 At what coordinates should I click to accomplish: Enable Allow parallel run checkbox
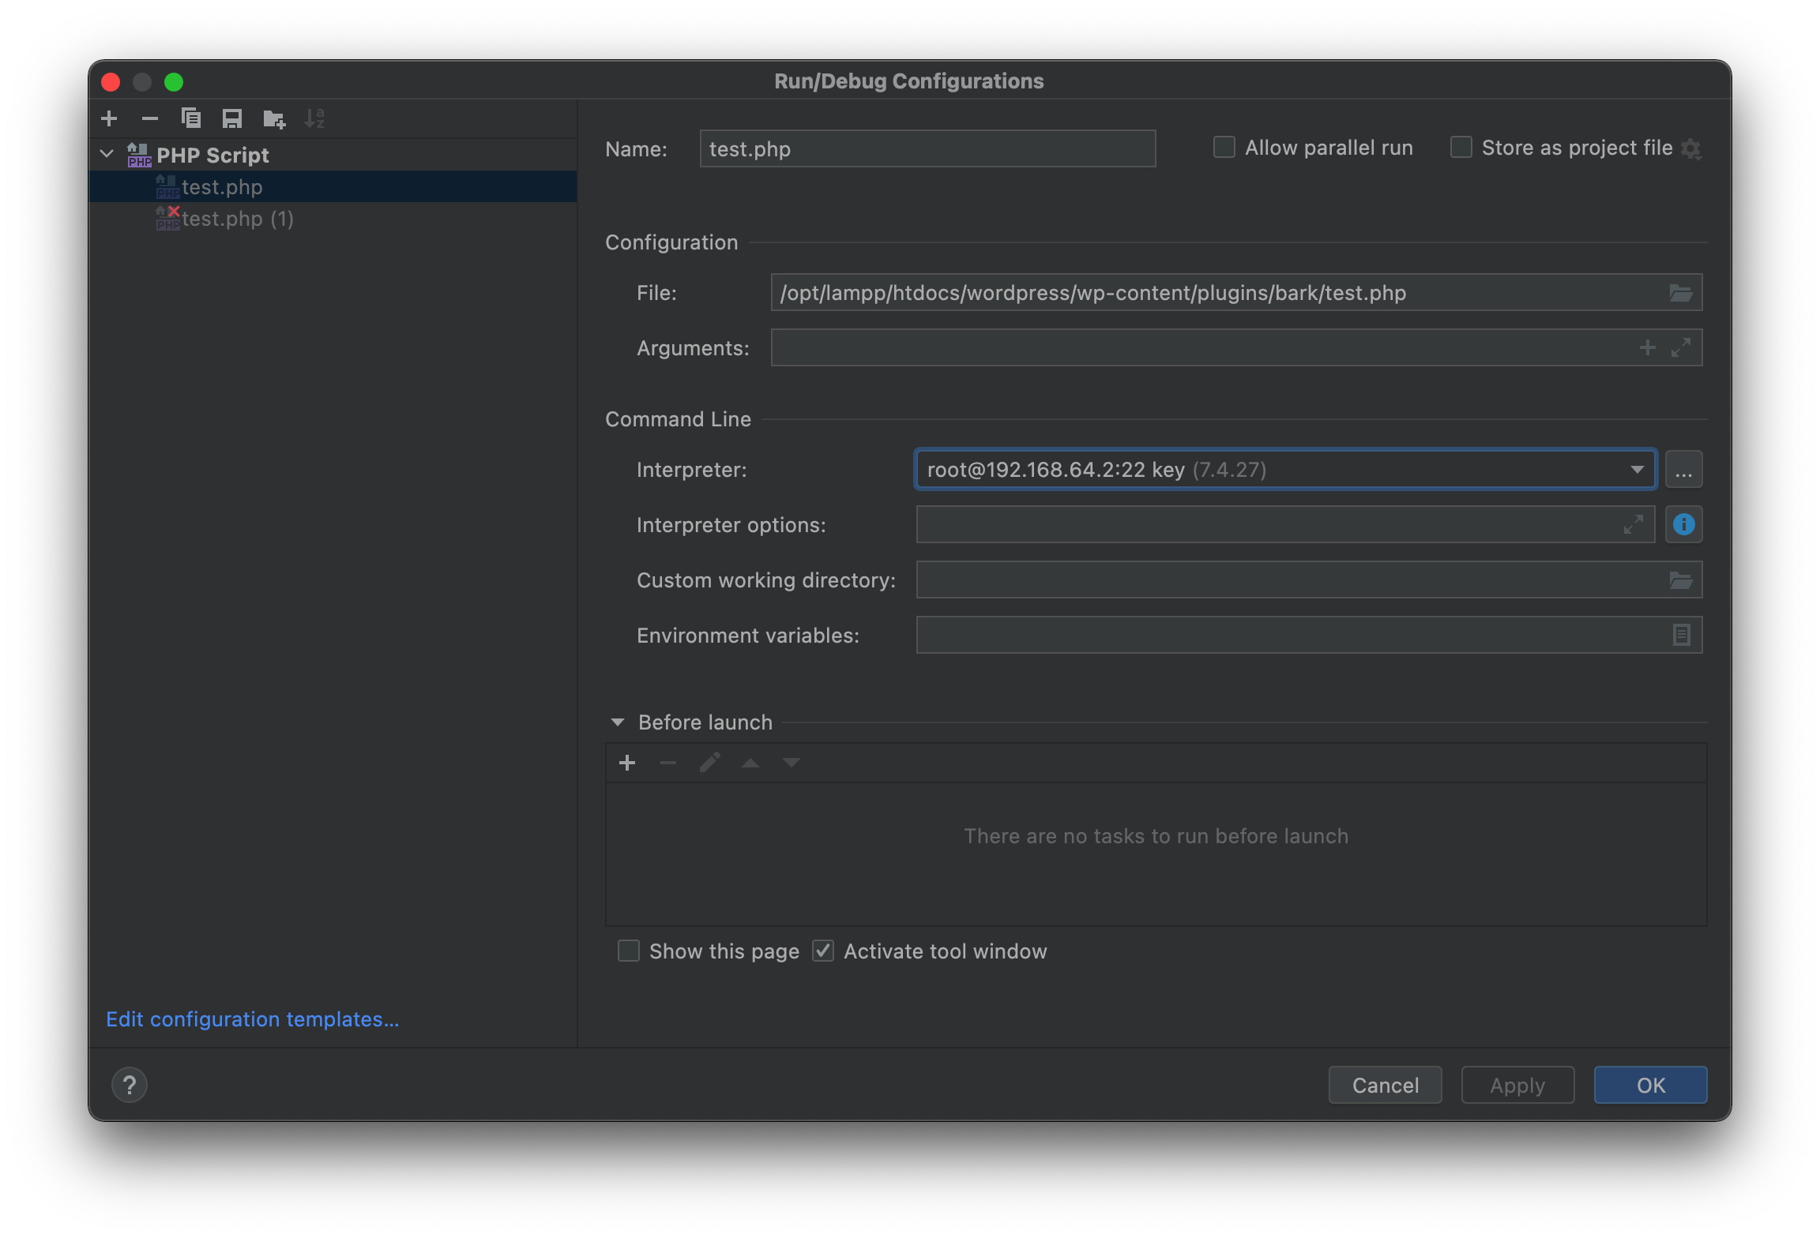pyautogui.click(x=1224, y=148)
